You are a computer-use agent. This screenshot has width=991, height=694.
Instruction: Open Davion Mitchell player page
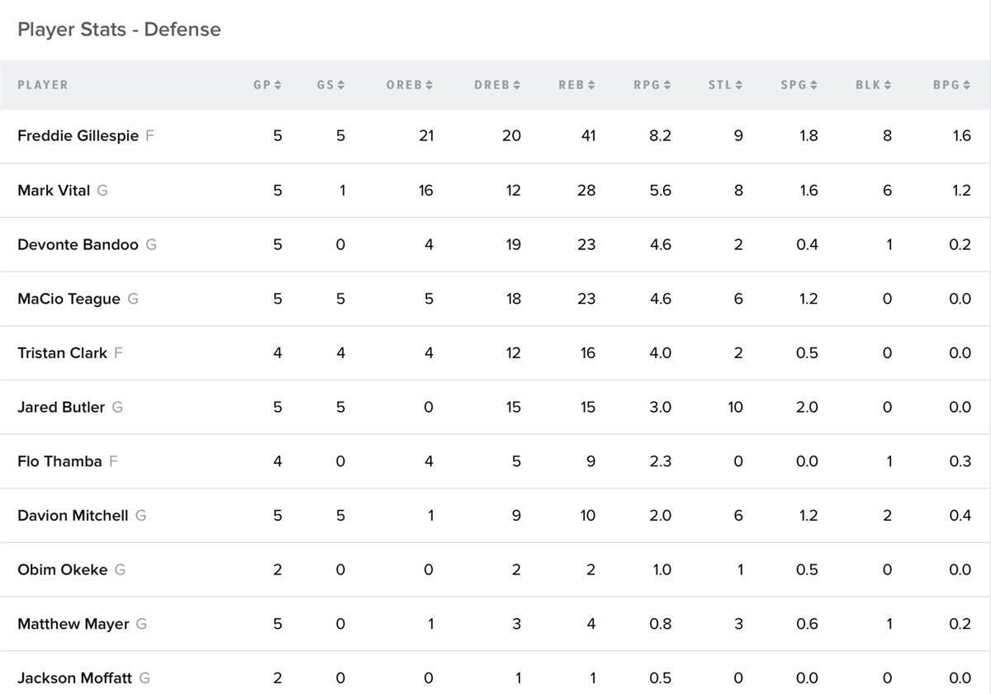point(73,515)
